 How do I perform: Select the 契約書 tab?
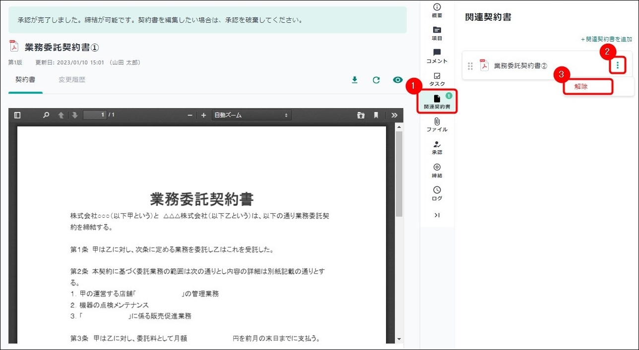tap(25, 79)
